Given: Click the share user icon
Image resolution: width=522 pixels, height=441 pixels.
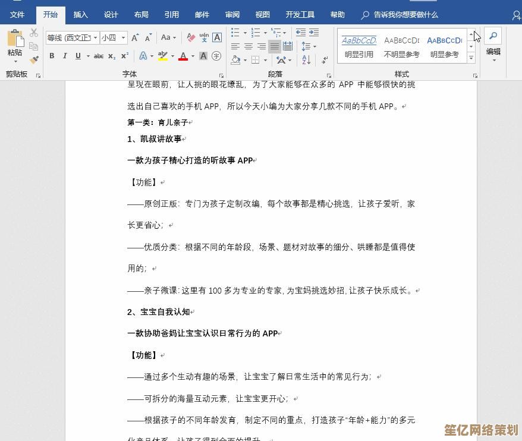Looking at the screenshot, I should [516, 15].
